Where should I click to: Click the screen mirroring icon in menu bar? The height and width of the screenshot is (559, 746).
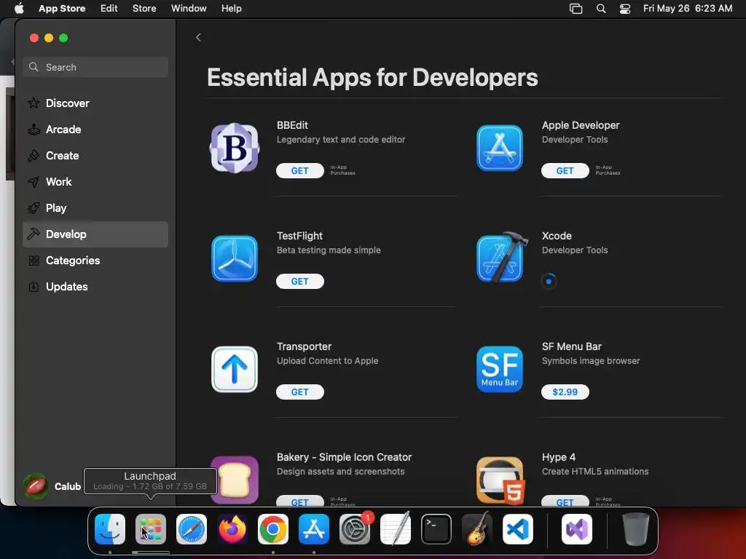(576, 9)
